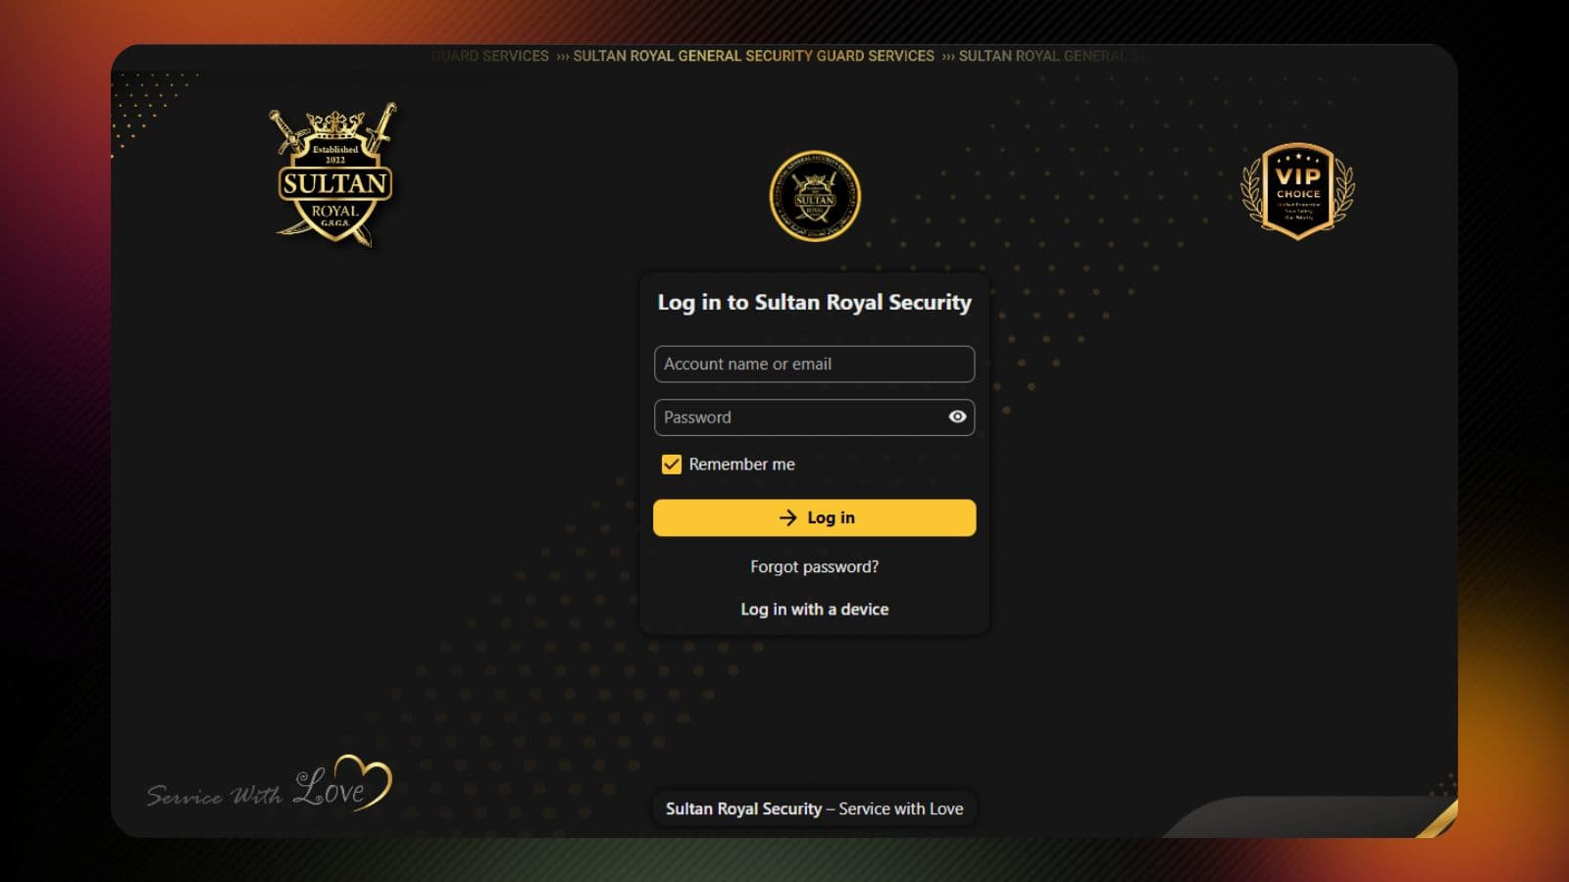
Task: Show password using the eye icon
Action: (x=957, y=416)
